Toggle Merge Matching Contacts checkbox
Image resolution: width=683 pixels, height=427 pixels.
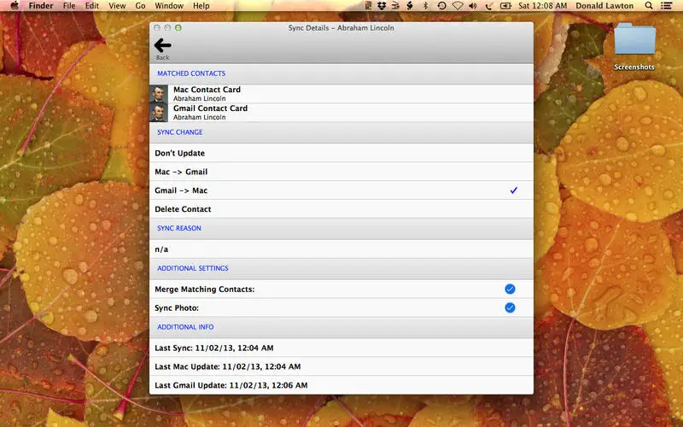pyautogui.click(x=510, y=289)
